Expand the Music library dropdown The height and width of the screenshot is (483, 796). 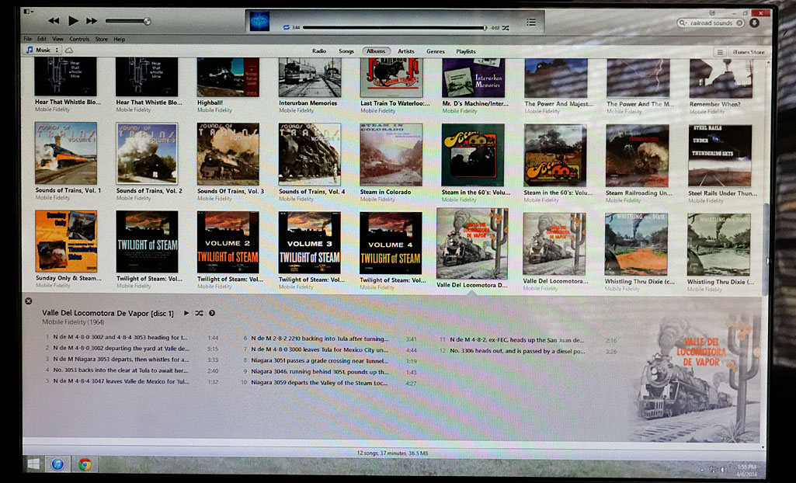coord(43,50)
